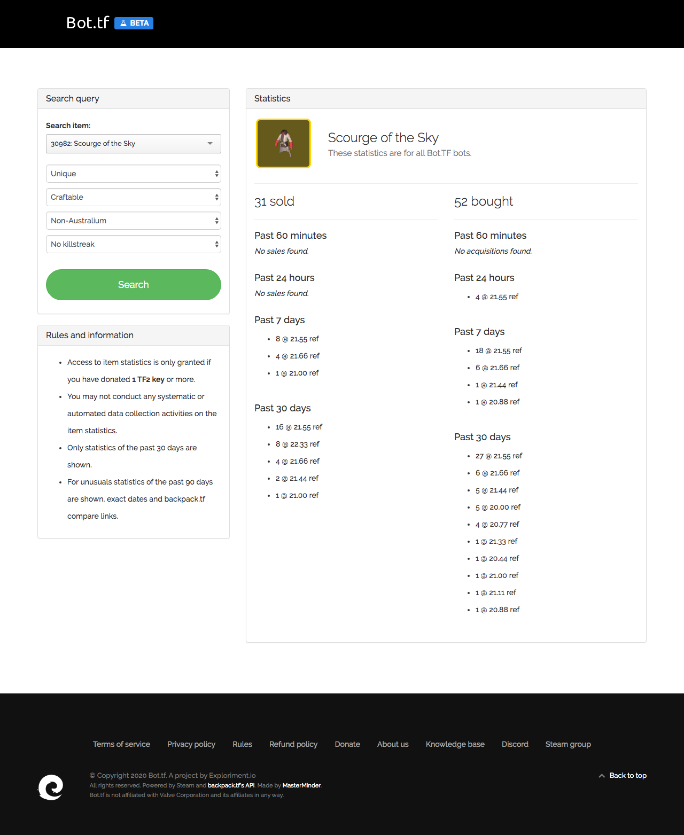
Task: Click '4 @ 21.55 ref' bought past 24 hours
Action: [497, 296]
